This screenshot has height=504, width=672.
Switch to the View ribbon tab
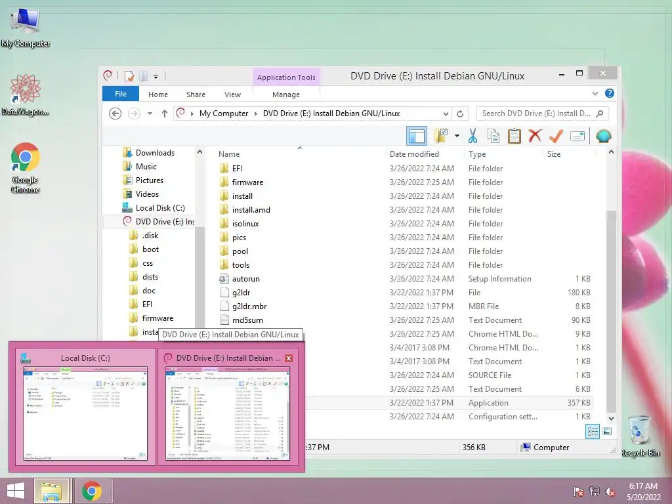point(233,94)
